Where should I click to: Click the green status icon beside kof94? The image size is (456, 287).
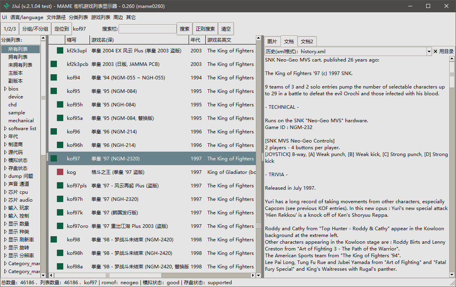click(54, 77)
